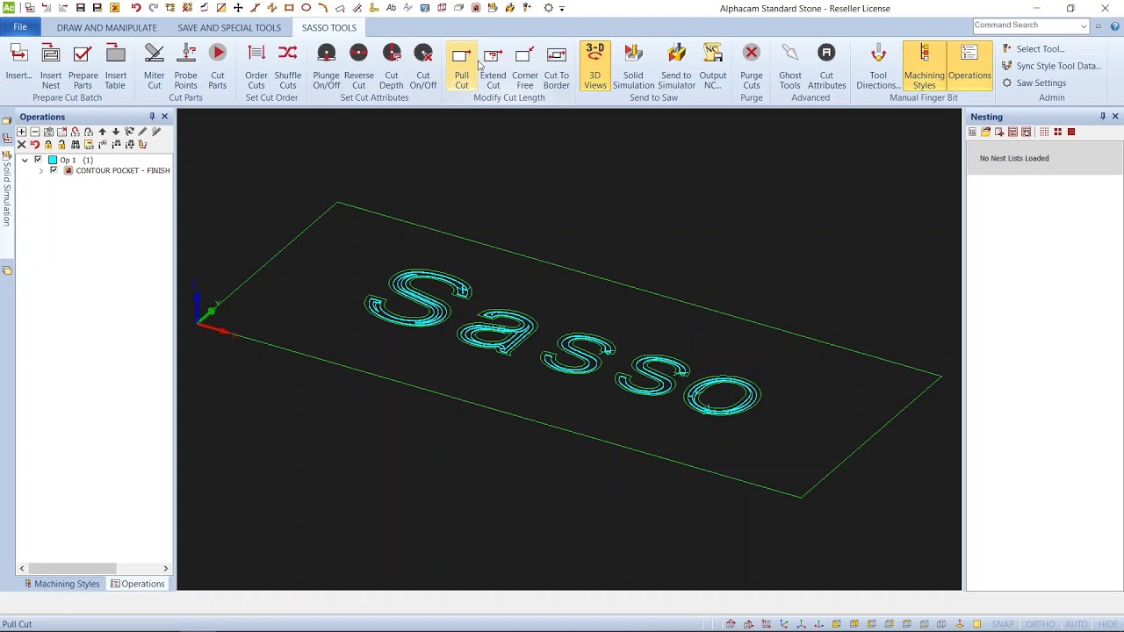Open the Ghost Tools option
Viewport: 1124px width, 632px height.
[789, 67]
